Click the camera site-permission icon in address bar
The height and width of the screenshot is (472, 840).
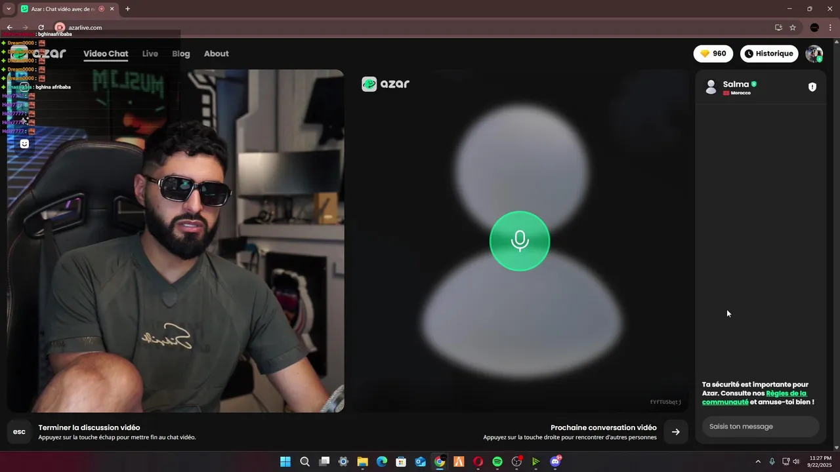click(60, 28)
